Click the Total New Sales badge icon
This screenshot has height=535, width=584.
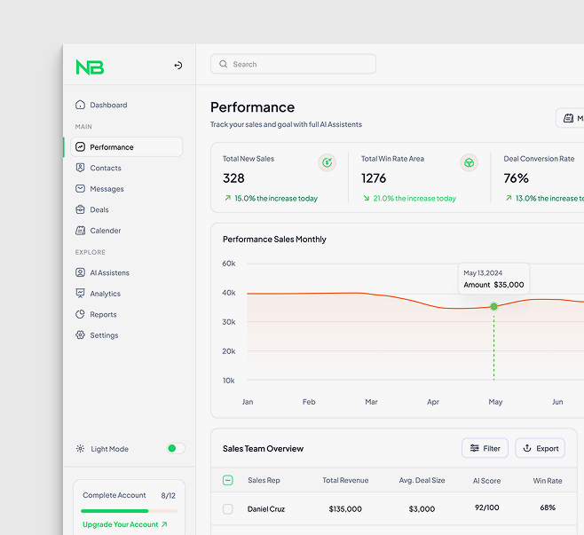pos(327,162)
